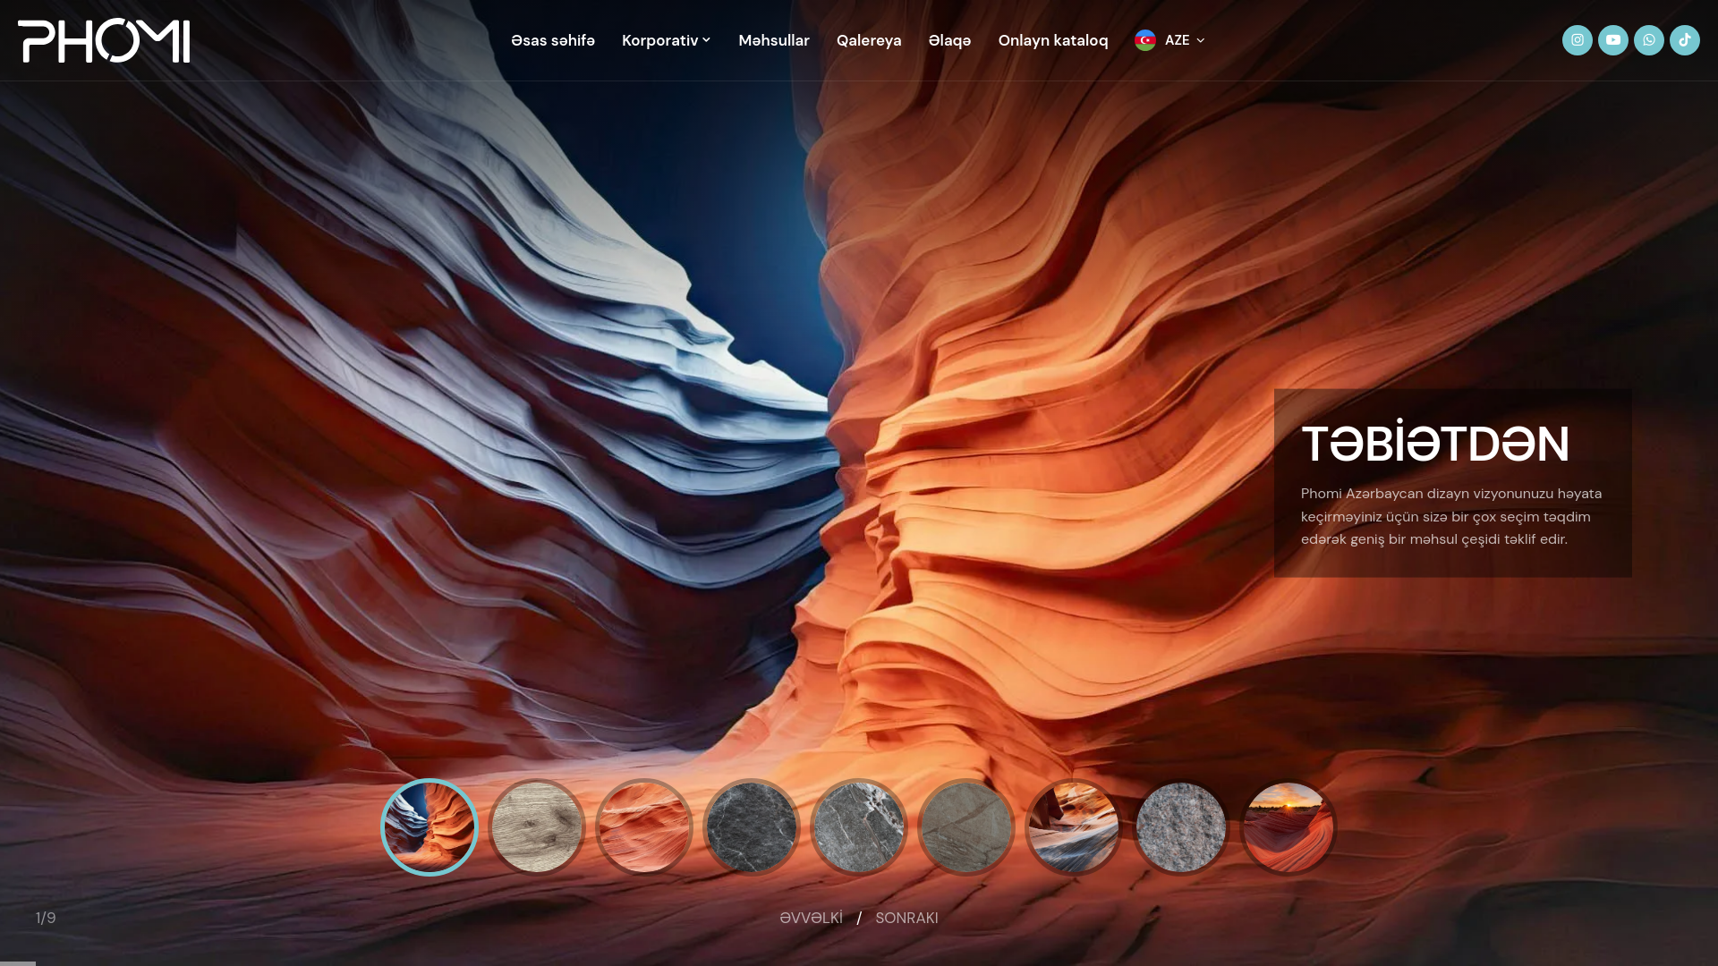Select the ninth thumbnail, sunset sandstone wave
This screenshot has width=1718, height=966.
(x=1288, y=827)
